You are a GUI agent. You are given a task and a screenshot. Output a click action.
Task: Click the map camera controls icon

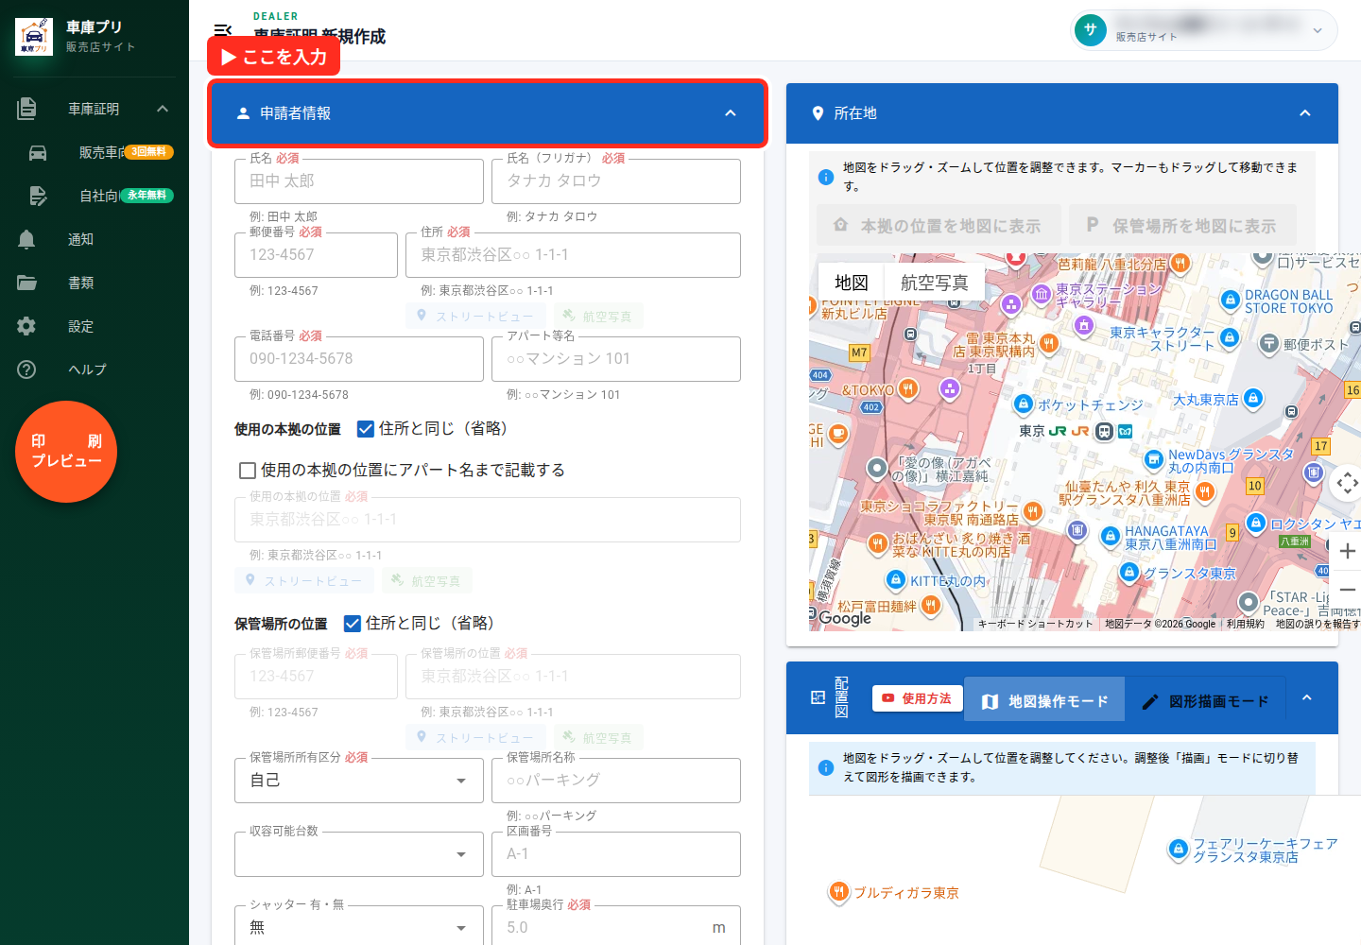pos(1348,484)
